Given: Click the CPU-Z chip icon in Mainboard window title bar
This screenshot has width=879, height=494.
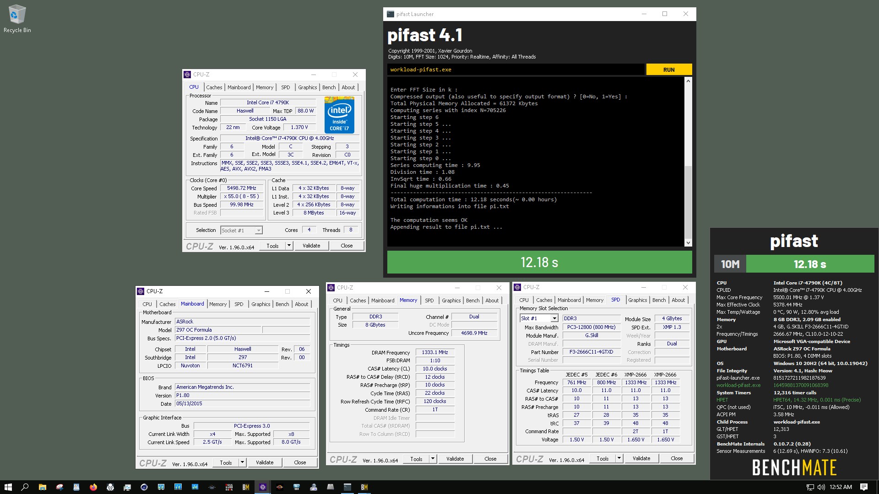Looking at the screenshot, I should 141,291.
